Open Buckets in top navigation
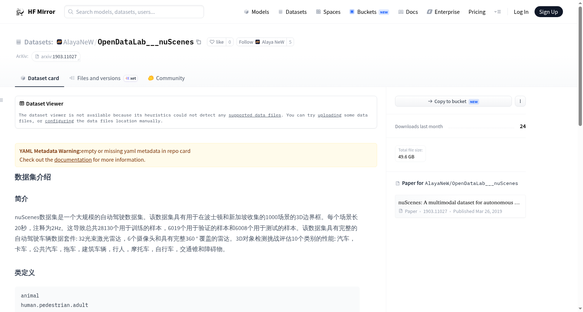 click(x=369, y=12)
